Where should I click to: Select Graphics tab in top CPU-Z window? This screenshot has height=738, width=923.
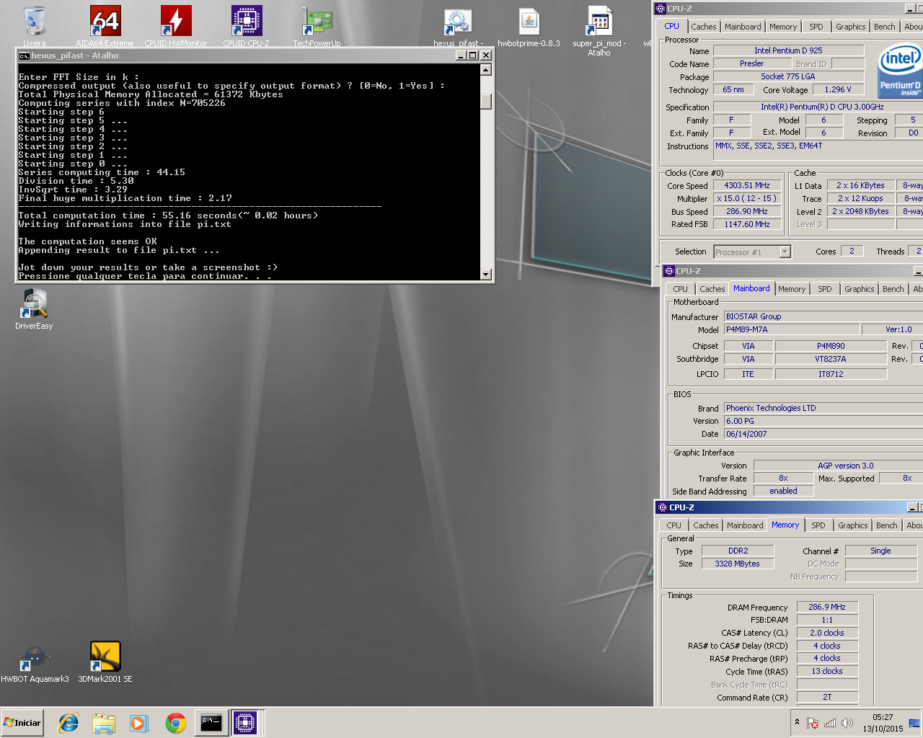pos(851,27)
